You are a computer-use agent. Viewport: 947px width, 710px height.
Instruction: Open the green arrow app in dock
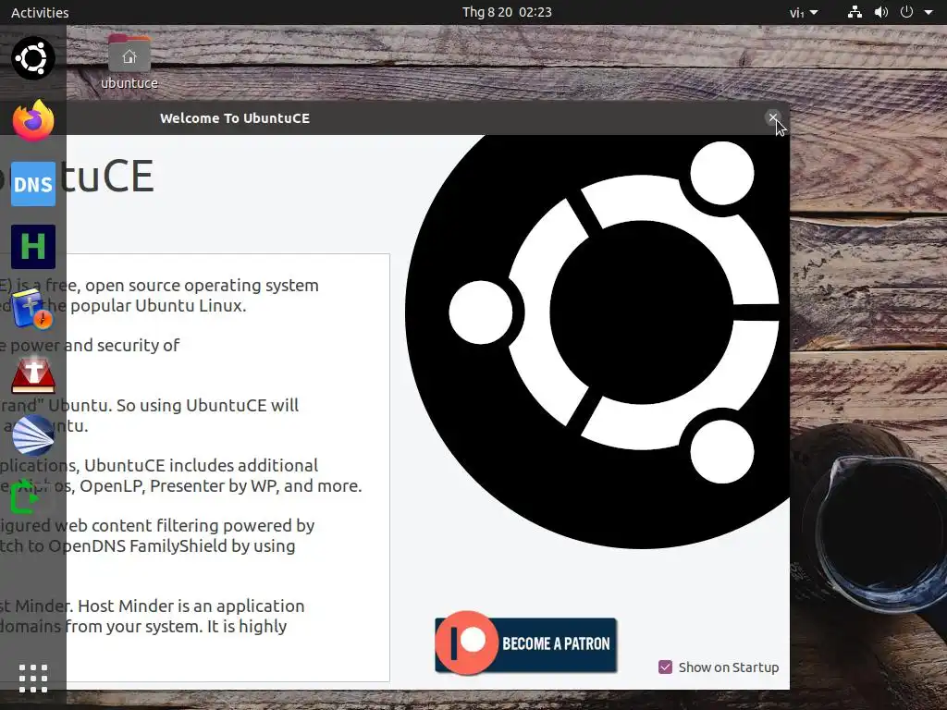(x=27, y=497)
